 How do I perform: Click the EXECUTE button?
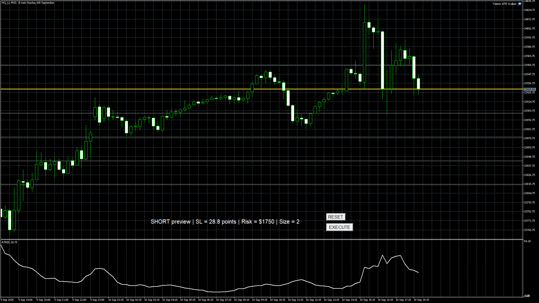[339, 227]
